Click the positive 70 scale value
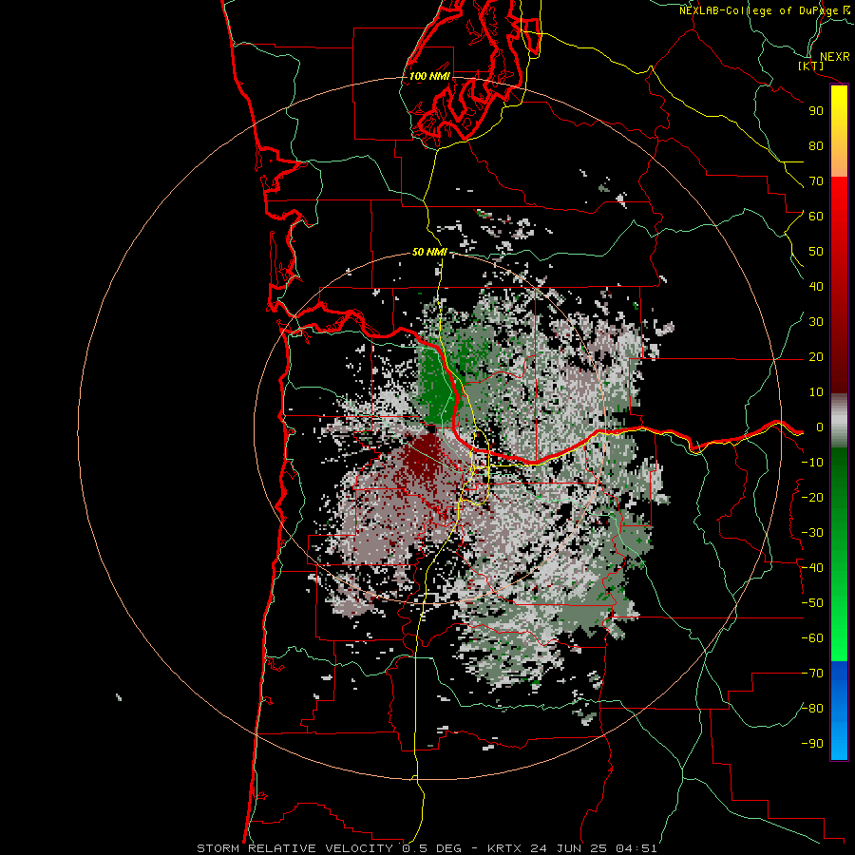The image size is (855, 855). pyautogui.click(x=816, y=181)
